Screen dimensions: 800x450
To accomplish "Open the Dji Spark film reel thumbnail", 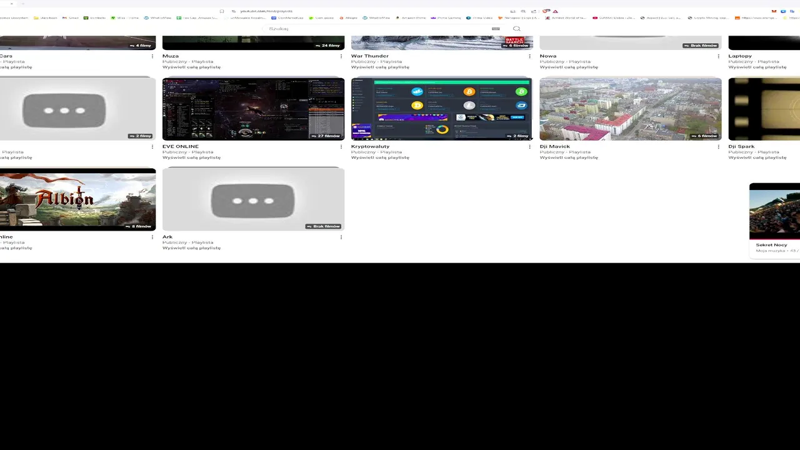I will point(764,109).
